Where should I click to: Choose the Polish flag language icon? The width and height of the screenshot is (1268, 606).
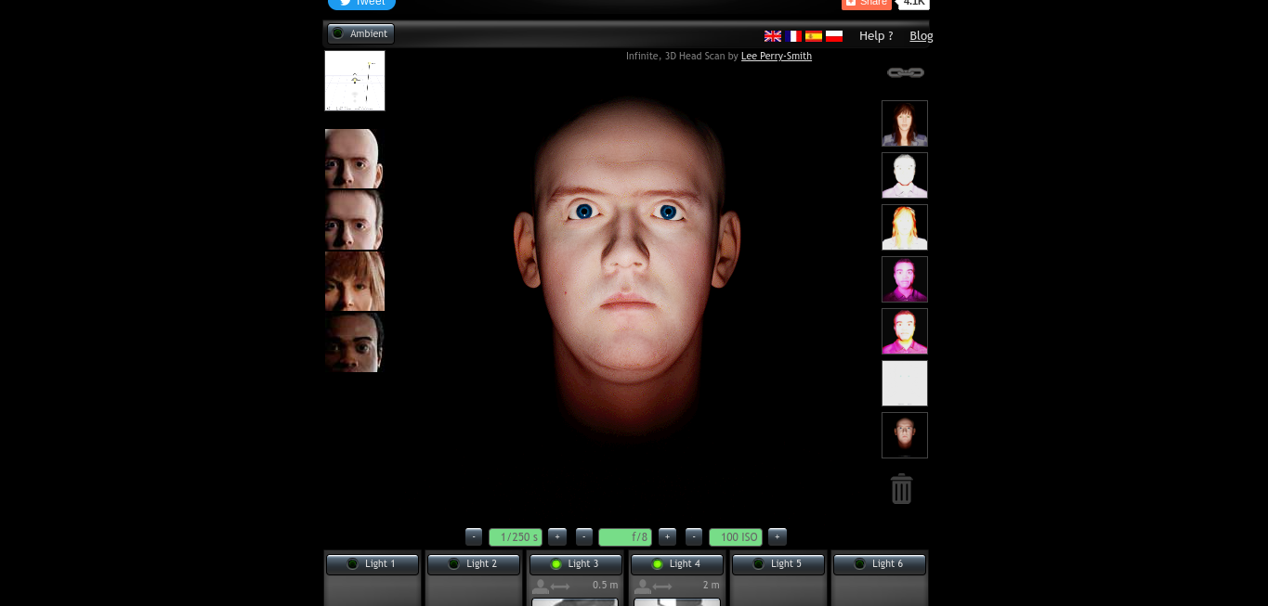pyautogui.click(x=834, y=36)
